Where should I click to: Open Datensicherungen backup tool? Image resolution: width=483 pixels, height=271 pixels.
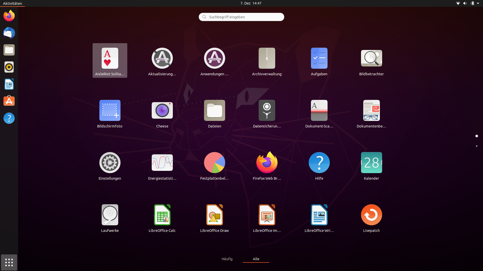[267, 111]
